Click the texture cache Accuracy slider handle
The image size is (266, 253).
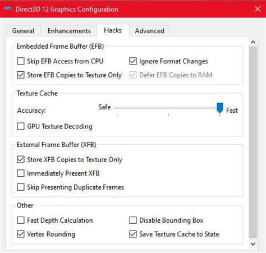pos(219,108)
